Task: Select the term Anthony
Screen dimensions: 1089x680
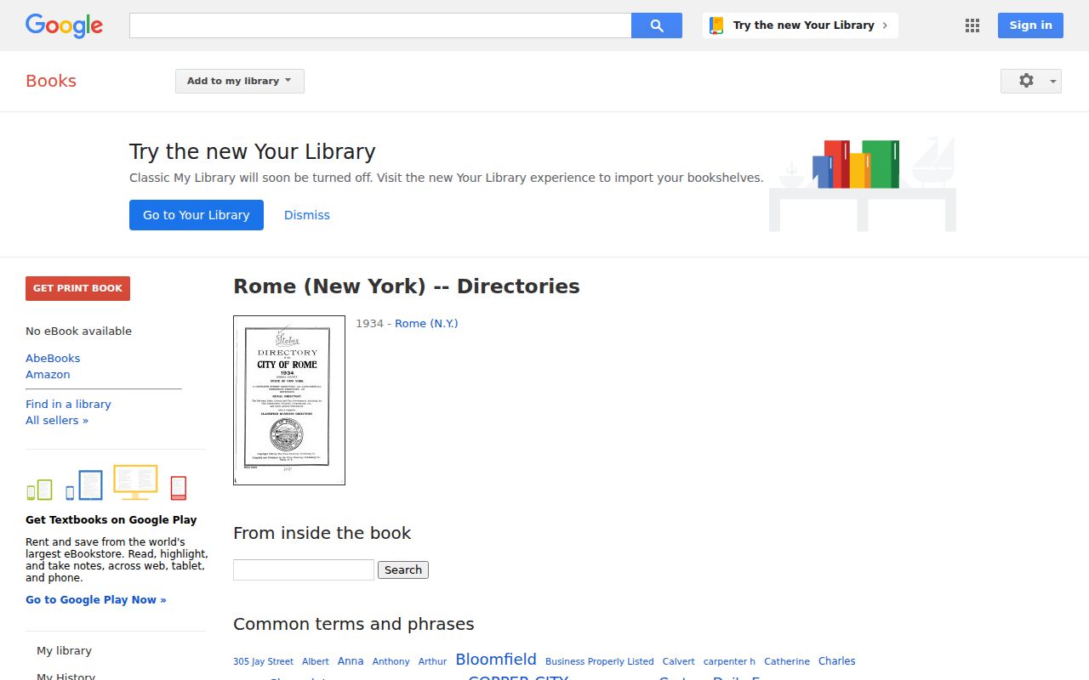Action: coord(391,661)
